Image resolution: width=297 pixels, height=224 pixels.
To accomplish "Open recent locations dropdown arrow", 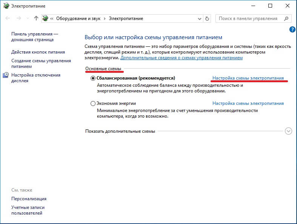I will 28,18.
